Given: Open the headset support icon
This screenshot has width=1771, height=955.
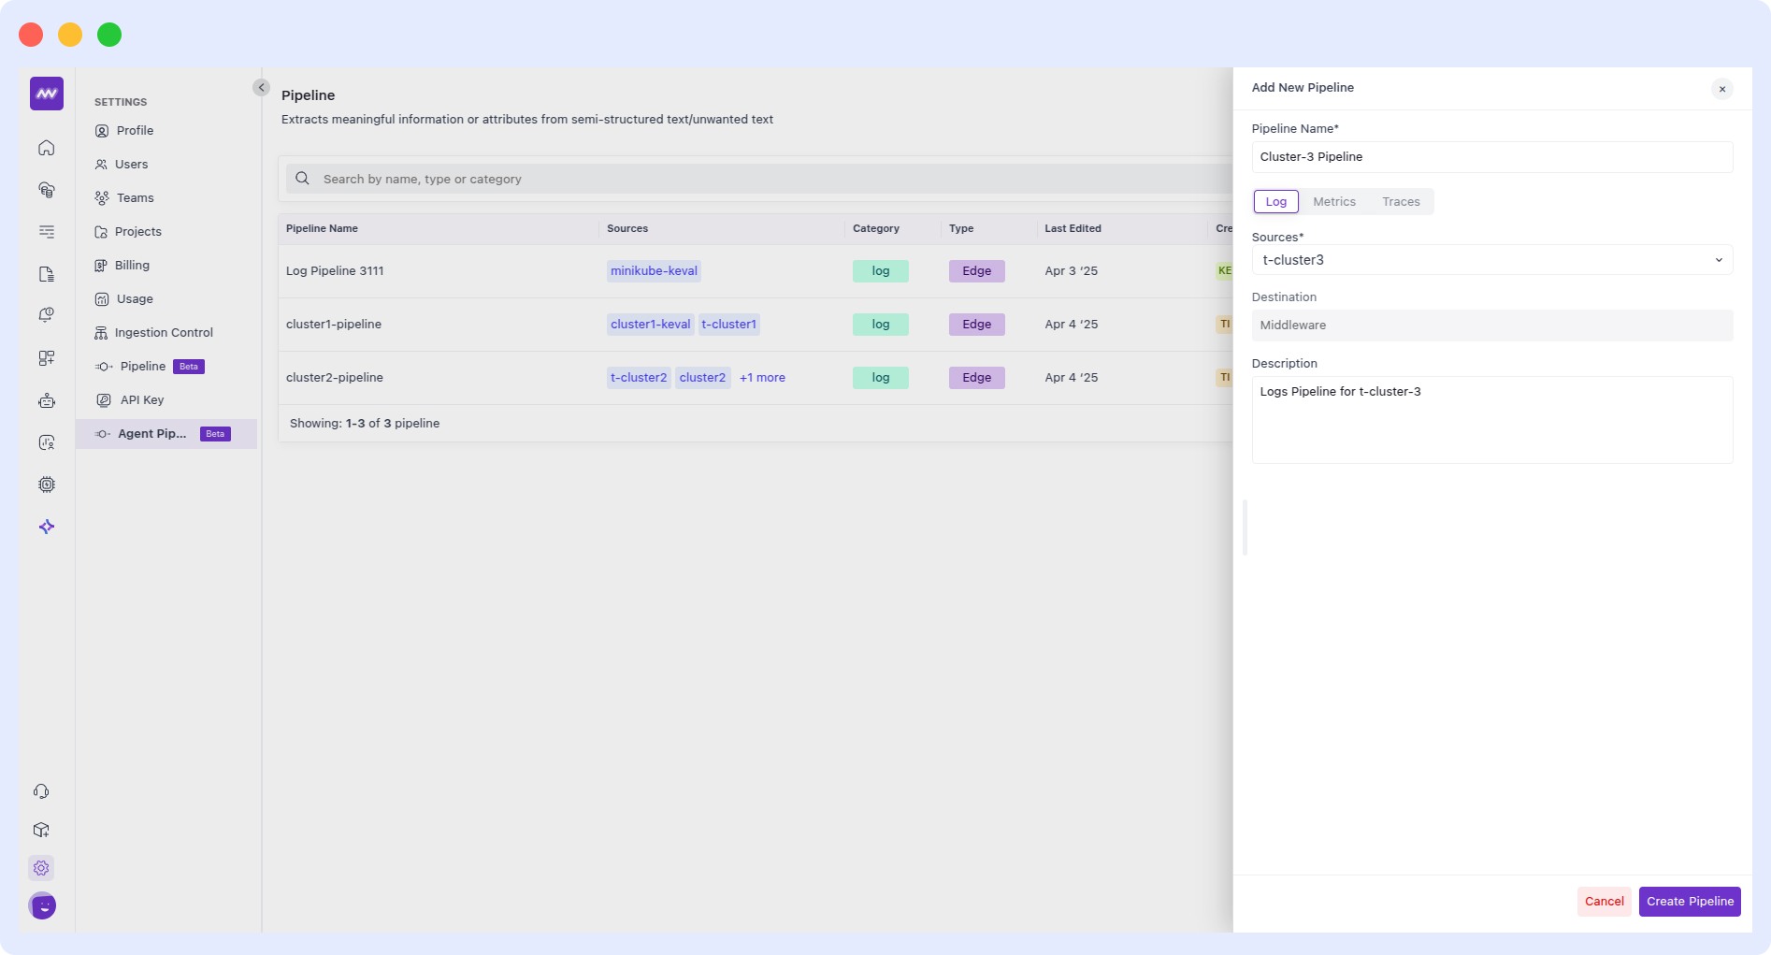Looking at the screenshot, I should tap(41, 791).
